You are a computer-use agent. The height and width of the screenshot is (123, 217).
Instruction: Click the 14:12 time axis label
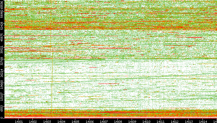[174, 121]
